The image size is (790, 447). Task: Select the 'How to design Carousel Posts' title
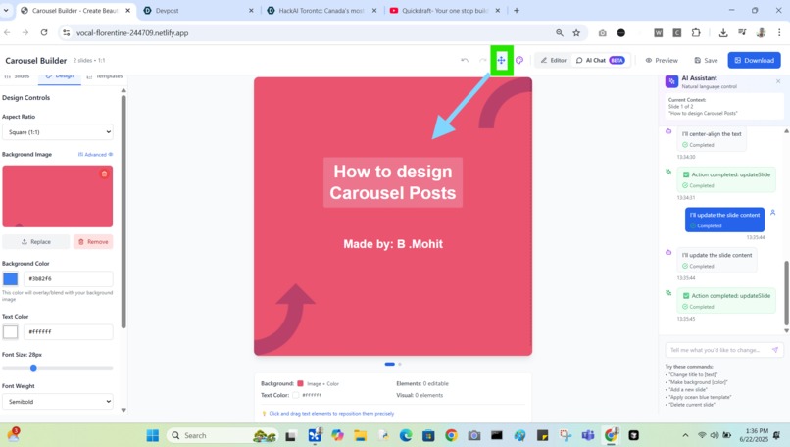[x=393, y=182]
